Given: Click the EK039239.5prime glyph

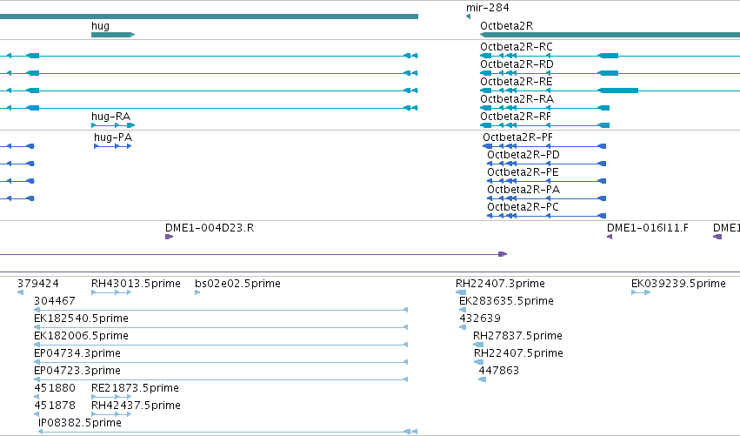Looking at the screenshot, I should (x=641, y=292).
